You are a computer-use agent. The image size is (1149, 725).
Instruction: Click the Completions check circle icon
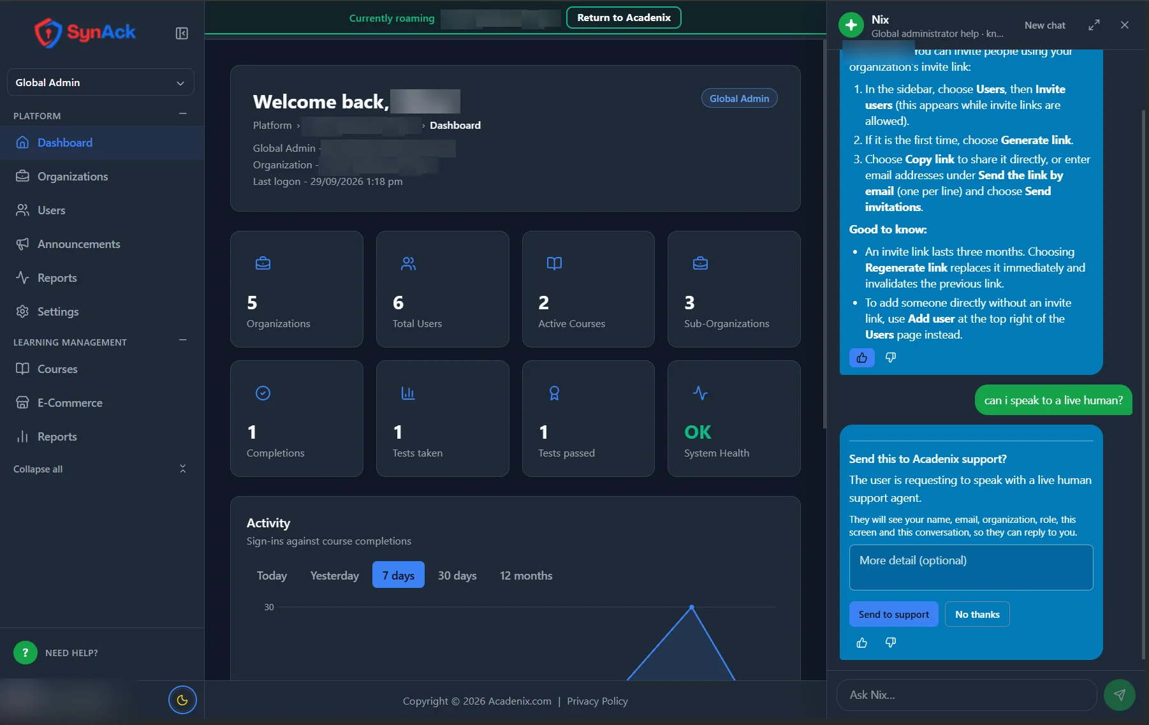tap(263, 393)
